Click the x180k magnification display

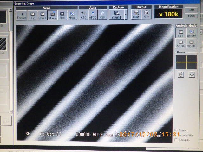pyautogui.click(x=168, y=14)
